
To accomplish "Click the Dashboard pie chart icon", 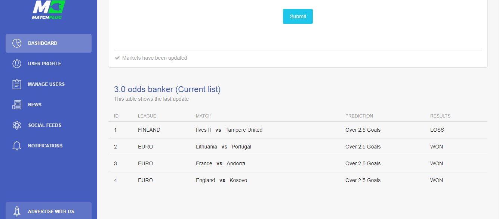I will pyautogui.click(x=17, y=43).
